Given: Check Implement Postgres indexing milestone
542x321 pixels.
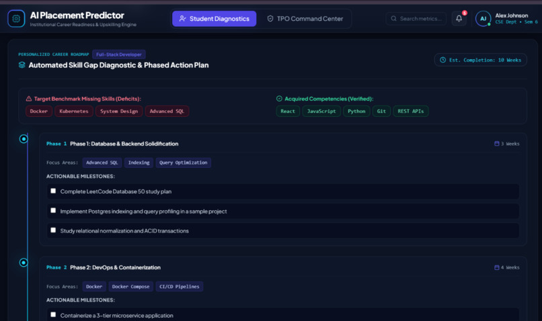Looking at the screenshot, I should [x=53, y=211].
